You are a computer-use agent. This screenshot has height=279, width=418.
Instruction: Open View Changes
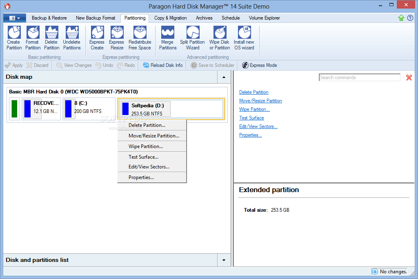(74, 65)
